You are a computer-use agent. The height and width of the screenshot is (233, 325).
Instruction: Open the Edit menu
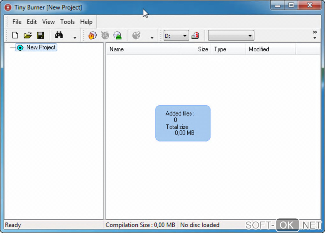click(32, 22)
